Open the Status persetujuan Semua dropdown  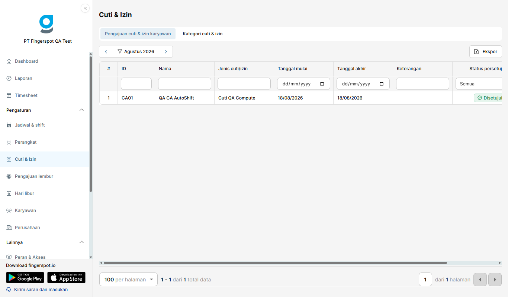(x=479, y=84)
